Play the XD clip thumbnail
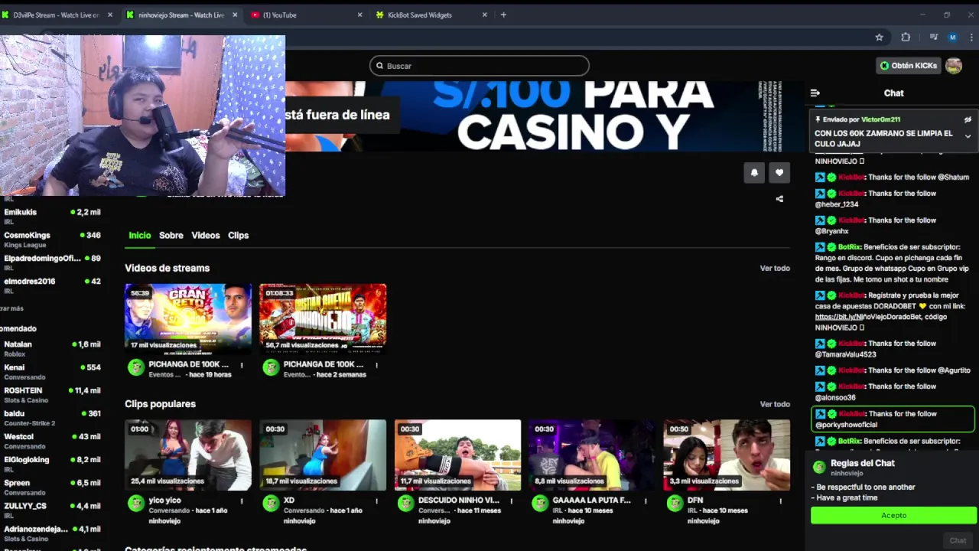The height and width of the screenshot is (551, 979). [323, 455]
